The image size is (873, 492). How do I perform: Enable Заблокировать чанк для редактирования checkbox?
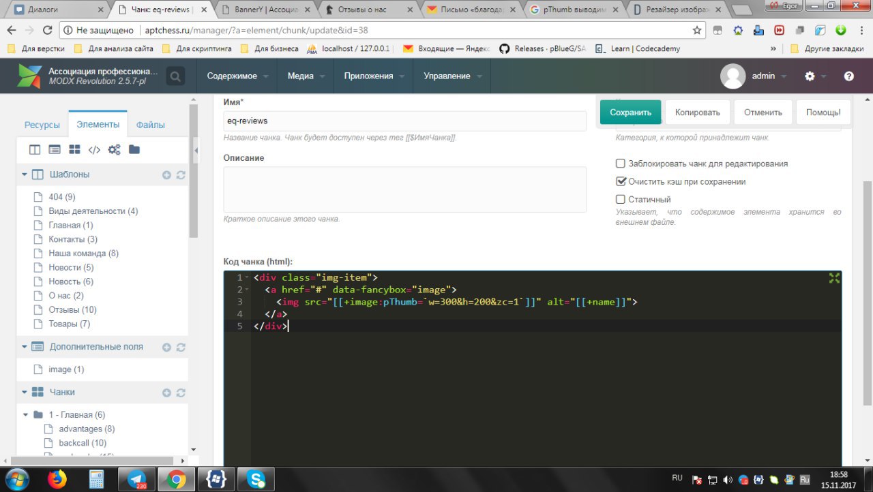621,164
